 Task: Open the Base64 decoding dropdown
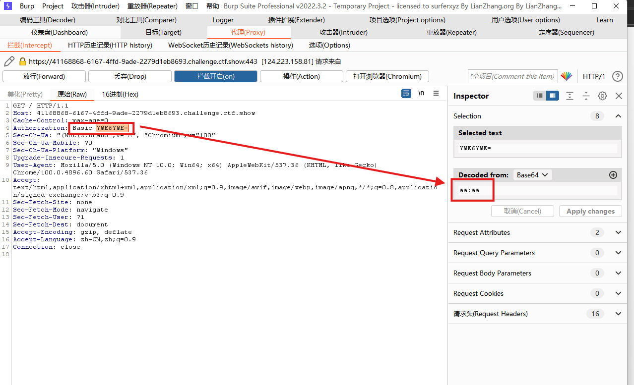point(532,175)
